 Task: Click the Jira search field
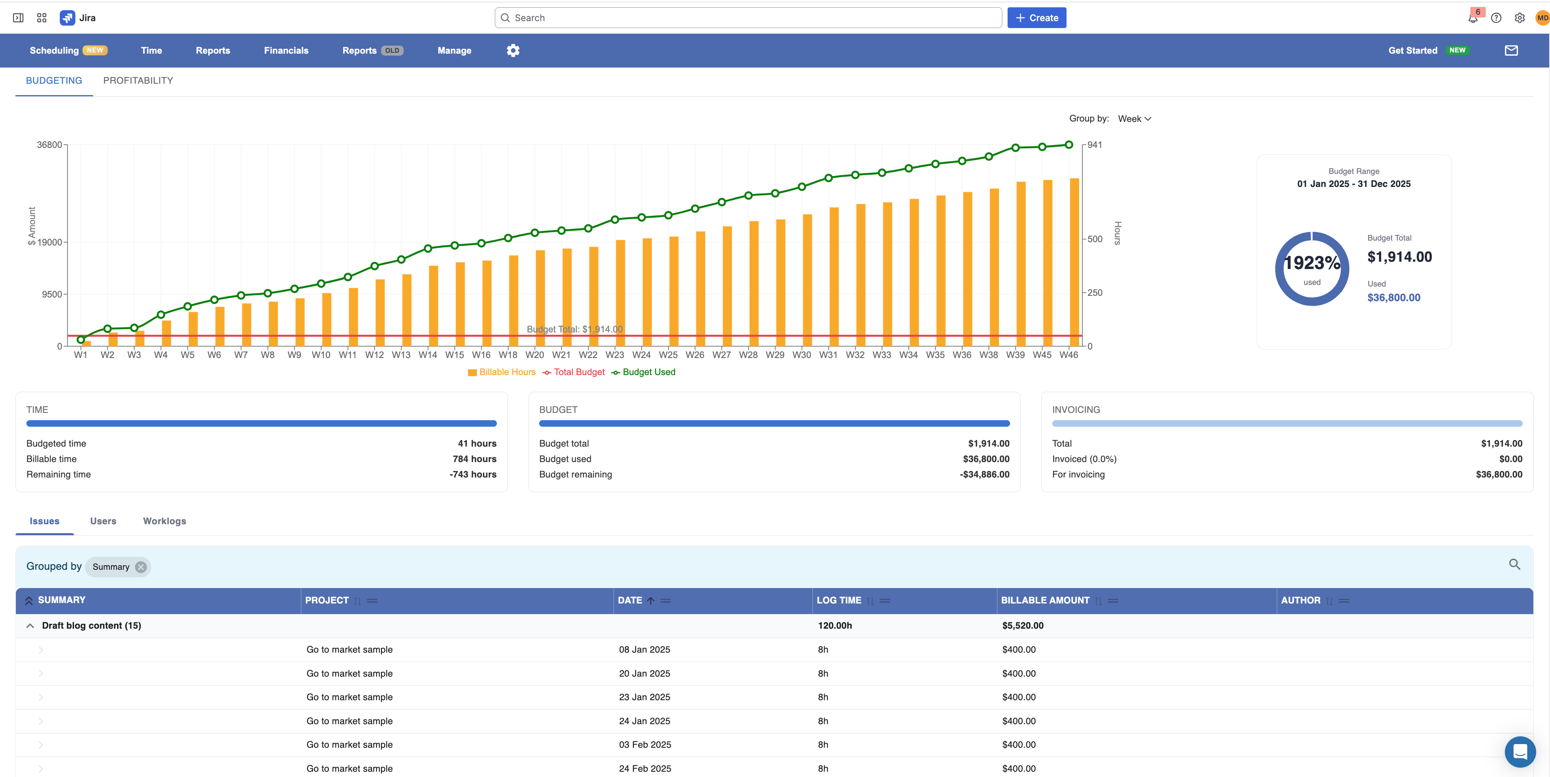(x=748, y=18)
